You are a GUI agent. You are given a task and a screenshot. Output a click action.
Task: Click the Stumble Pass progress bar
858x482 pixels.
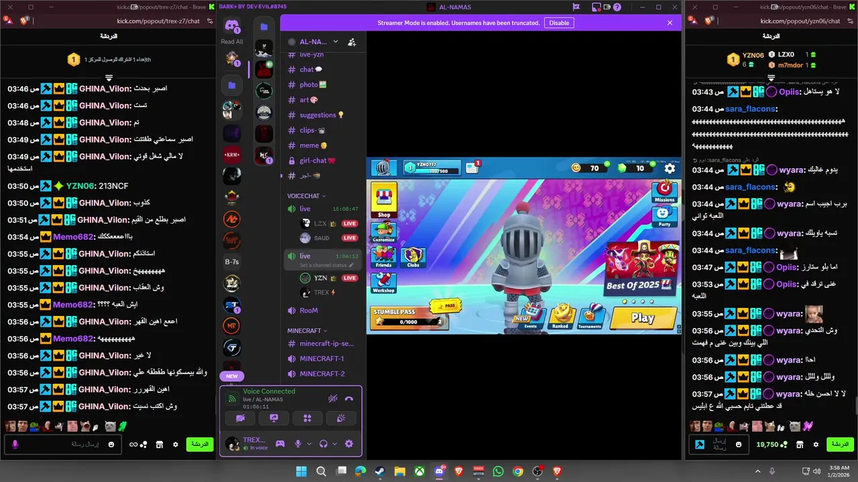click(x=409, y=322)
